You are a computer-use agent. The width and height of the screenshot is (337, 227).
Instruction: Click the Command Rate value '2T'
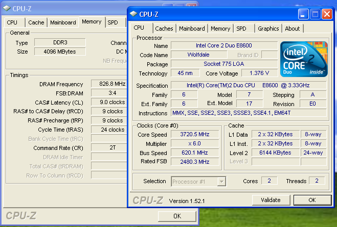[109, 148]
